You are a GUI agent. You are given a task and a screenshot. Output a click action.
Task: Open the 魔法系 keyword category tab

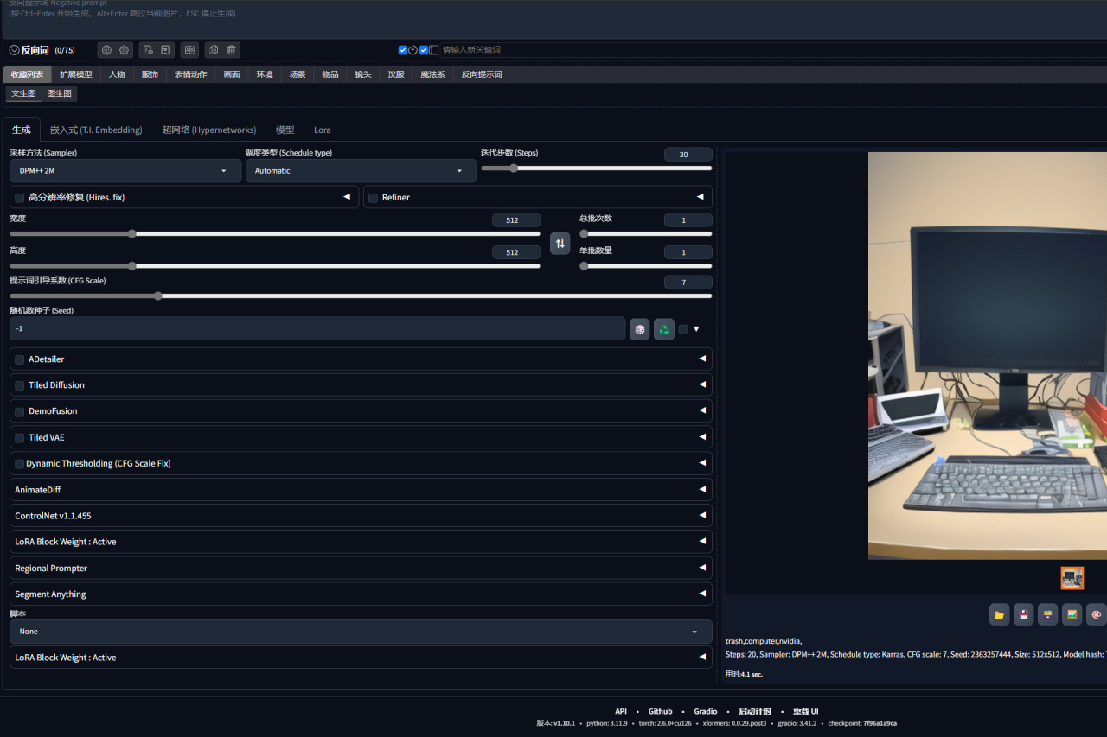(x=432, y=74)
